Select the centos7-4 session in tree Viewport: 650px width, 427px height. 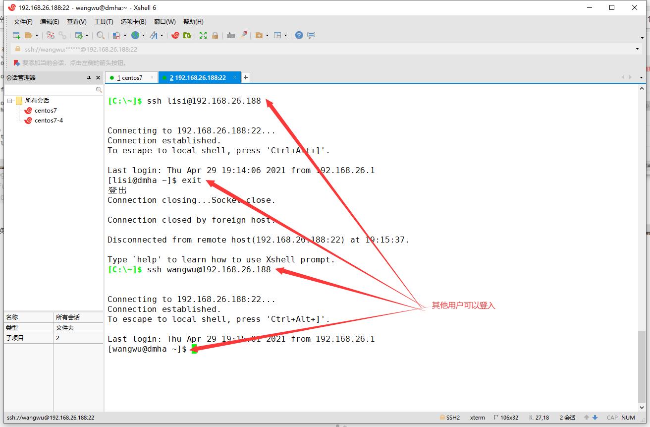tap(49, 121)
